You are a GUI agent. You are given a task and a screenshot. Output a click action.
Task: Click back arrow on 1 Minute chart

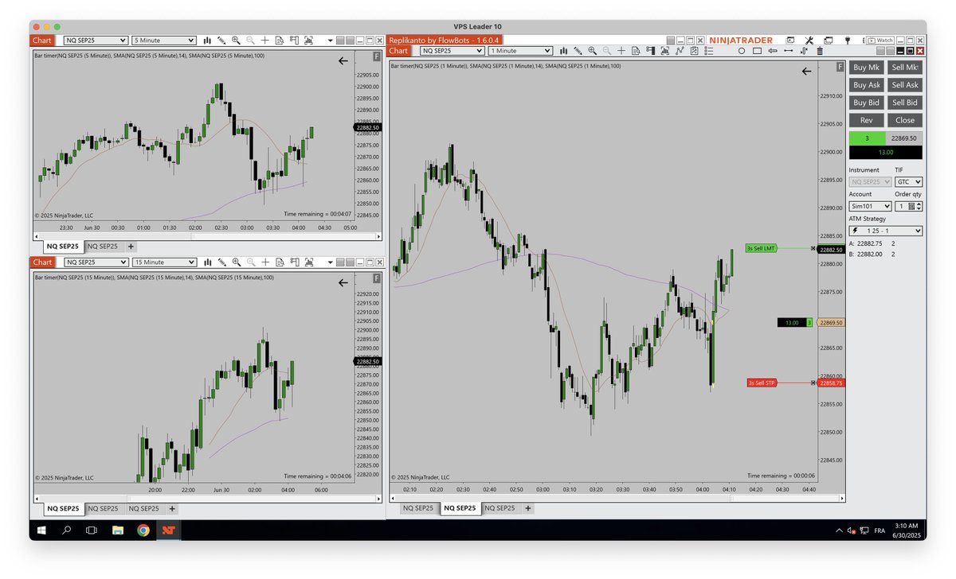pyautogui.click(x=806, y=71)
